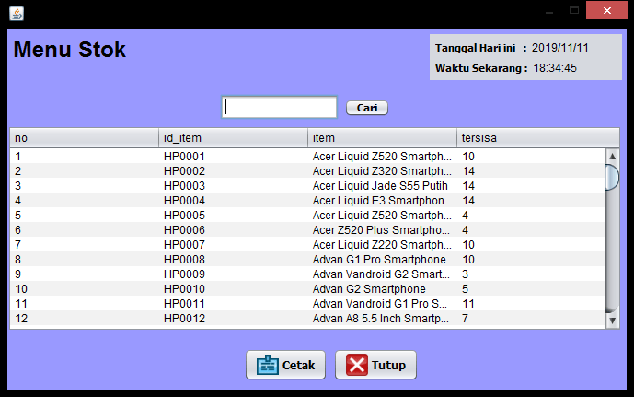Maximize the Menu Stok window
This screenshot has height=397, width=634.
[574, 10]
